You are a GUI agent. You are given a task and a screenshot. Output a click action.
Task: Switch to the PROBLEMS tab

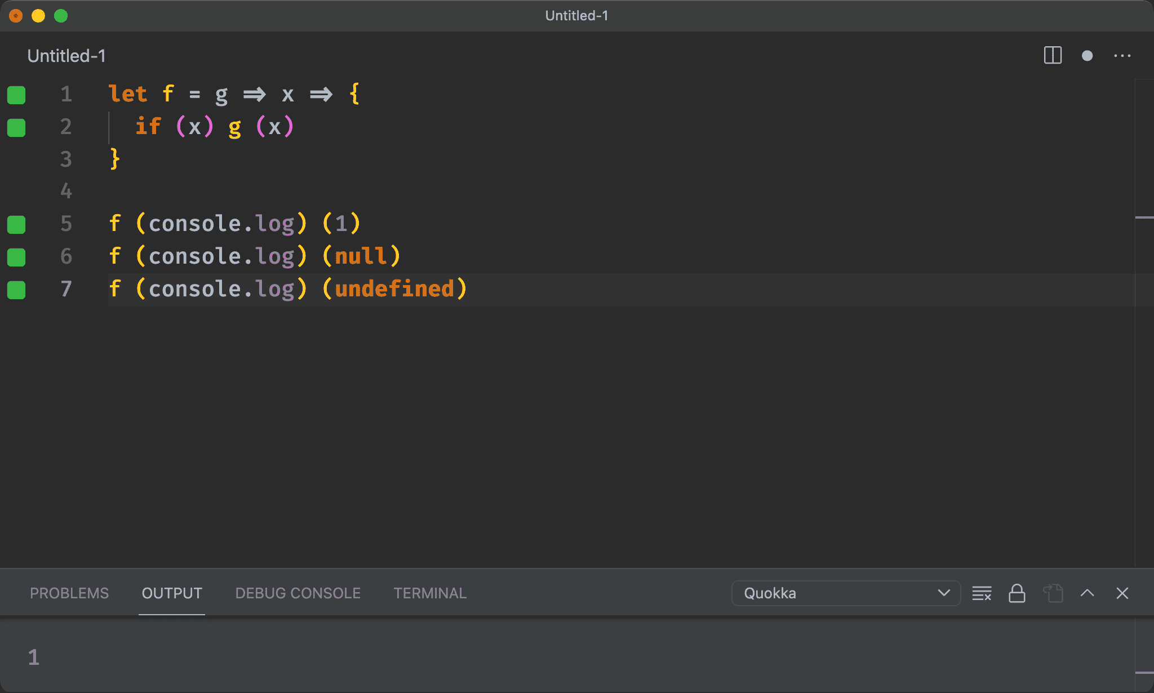[69, 593]
